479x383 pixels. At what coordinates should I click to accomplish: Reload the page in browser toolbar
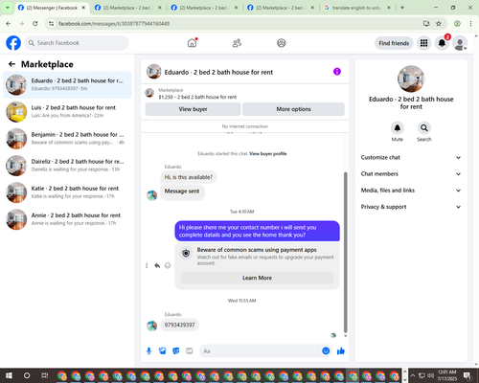[35, 23]
